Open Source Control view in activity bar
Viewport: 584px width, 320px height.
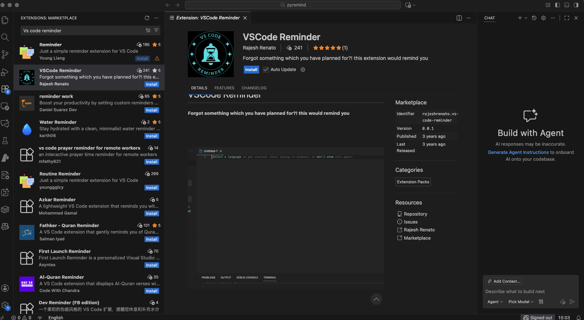5,55
